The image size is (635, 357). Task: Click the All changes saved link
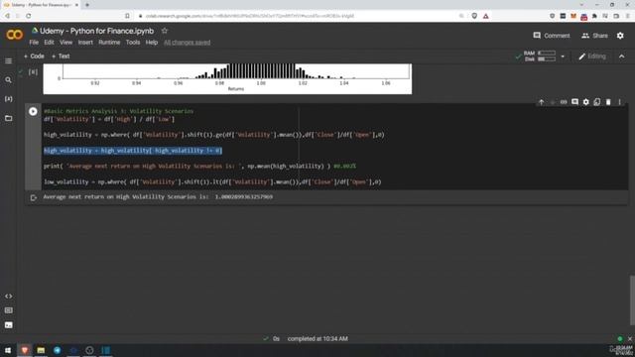[188, 42]
